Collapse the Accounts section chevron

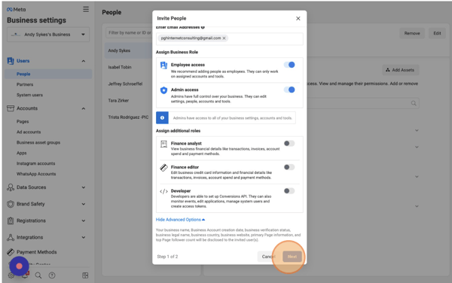coord(84,108)
